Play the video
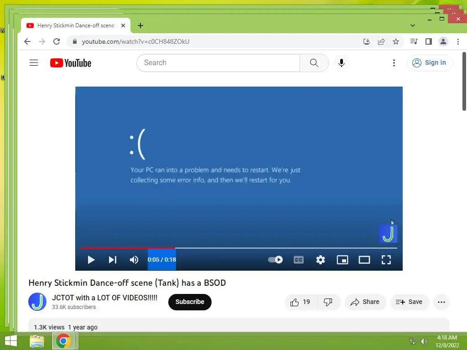Screen dimensions: 467x350 point(91,260)
